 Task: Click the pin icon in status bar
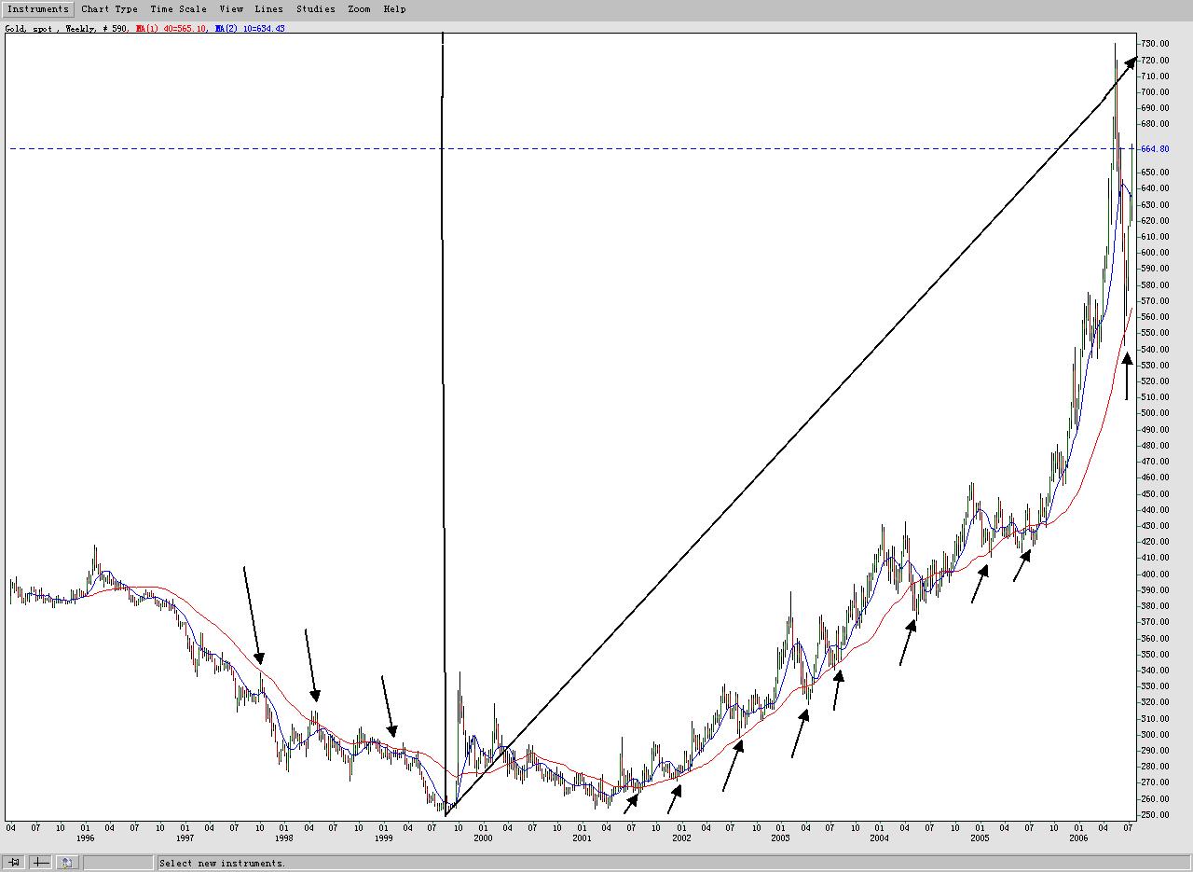(15, 863)
